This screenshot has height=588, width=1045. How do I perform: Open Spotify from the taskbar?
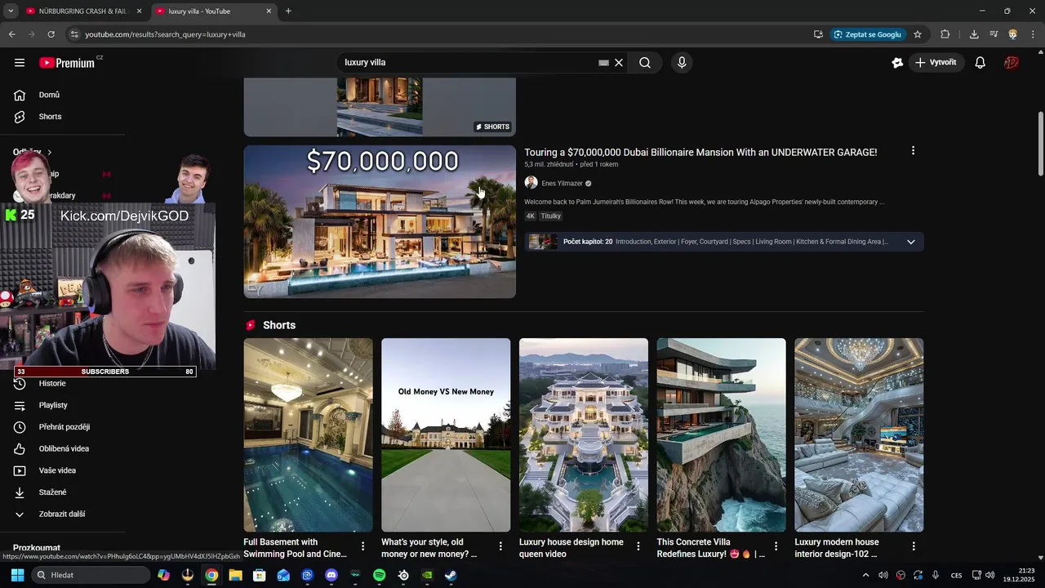[x=380, y=575]
